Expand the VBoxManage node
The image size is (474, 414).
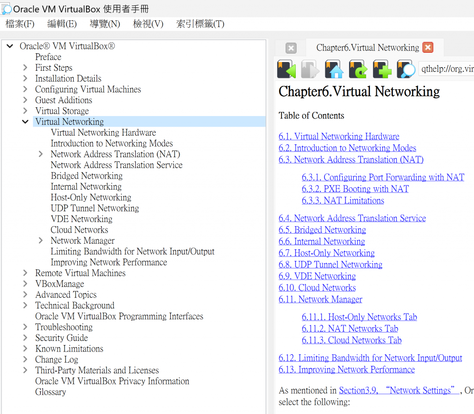(25, 284)
